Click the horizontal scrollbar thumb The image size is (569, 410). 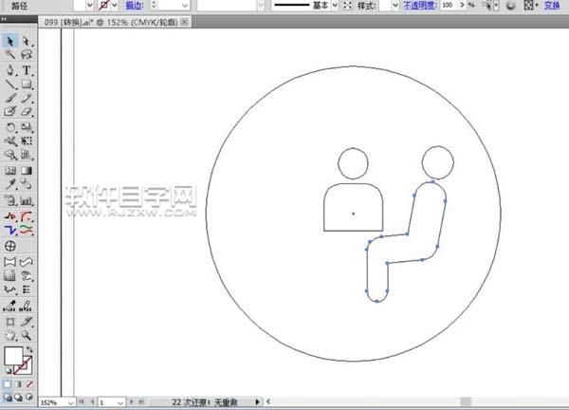pos(466,401)
